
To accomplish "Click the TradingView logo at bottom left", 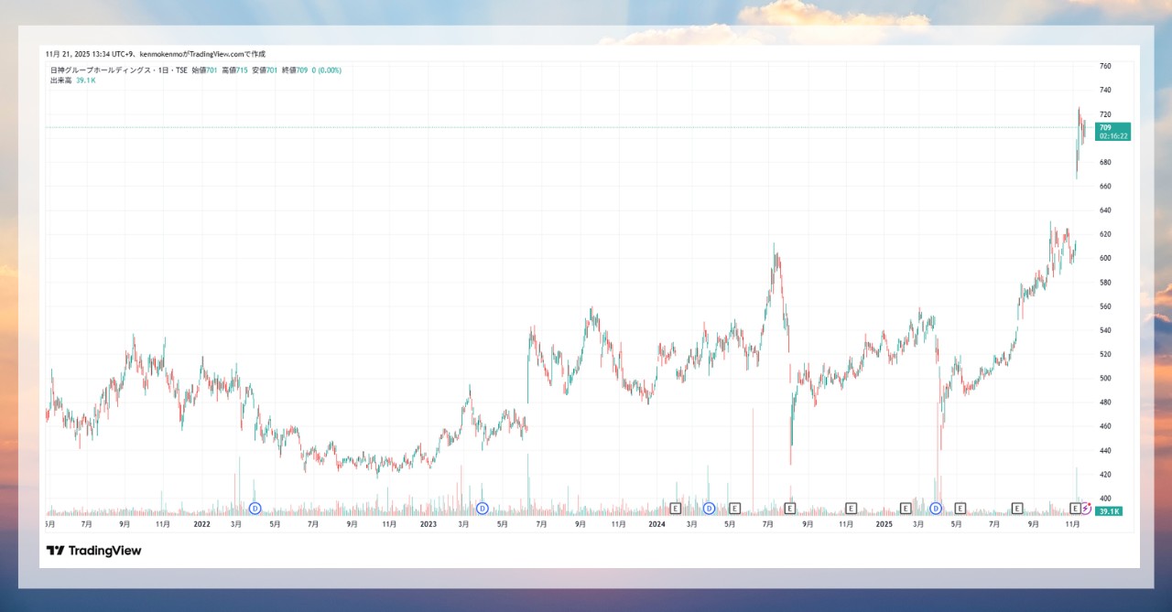I will 93,551.
